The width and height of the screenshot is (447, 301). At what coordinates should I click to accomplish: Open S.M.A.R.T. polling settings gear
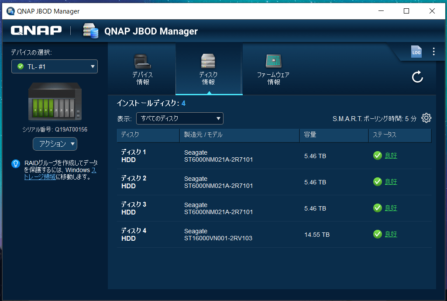426,118
